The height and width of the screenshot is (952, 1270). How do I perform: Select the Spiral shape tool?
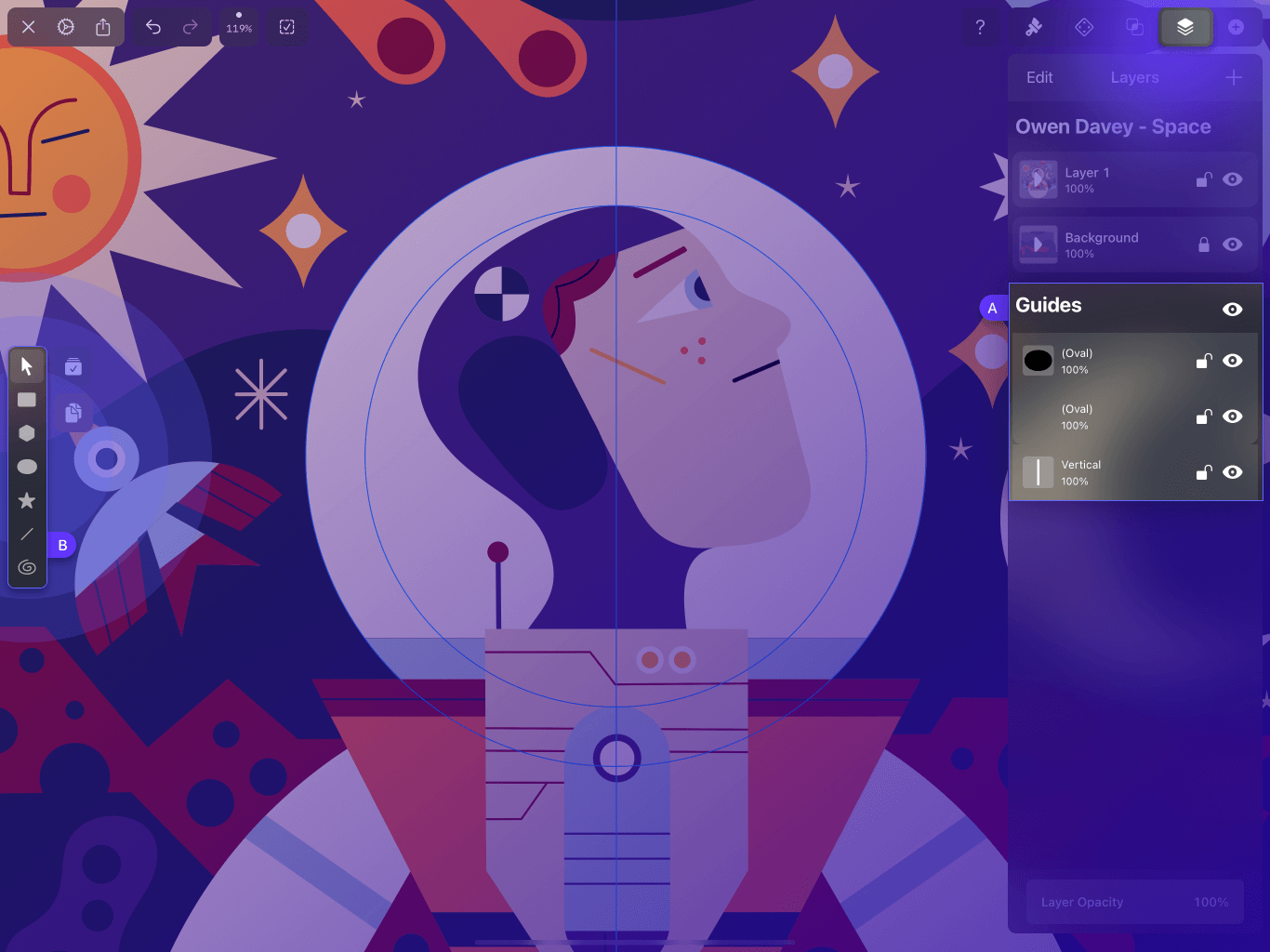pos(27,567)
